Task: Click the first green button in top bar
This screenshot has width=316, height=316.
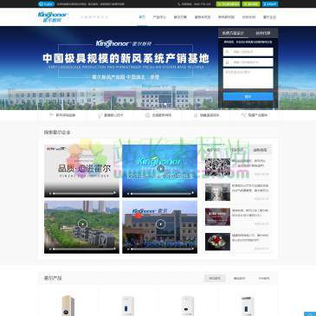Action: click(x=228, y=4)
